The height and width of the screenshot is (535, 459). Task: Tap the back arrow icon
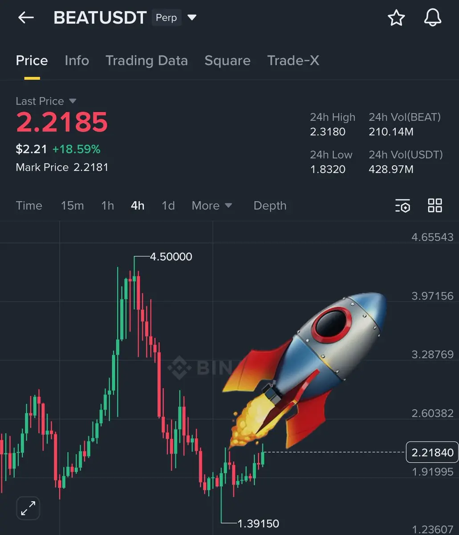pyautogui.click(x=26, y=18)
